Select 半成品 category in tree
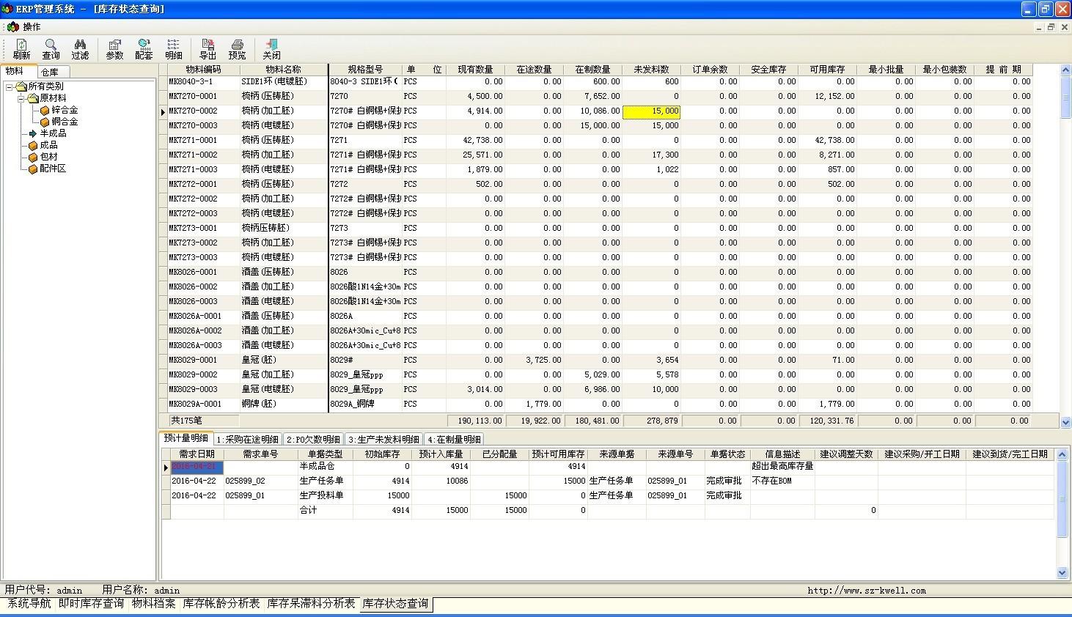Image resolution: width=1072 pixels, height=617 pixels. point(53,133)
